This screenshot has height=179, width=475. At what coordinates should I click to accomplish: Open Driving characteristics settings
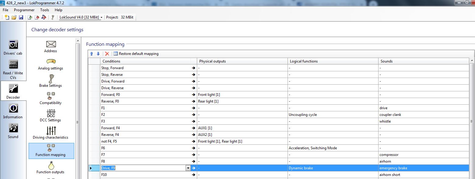click(51, 133)
